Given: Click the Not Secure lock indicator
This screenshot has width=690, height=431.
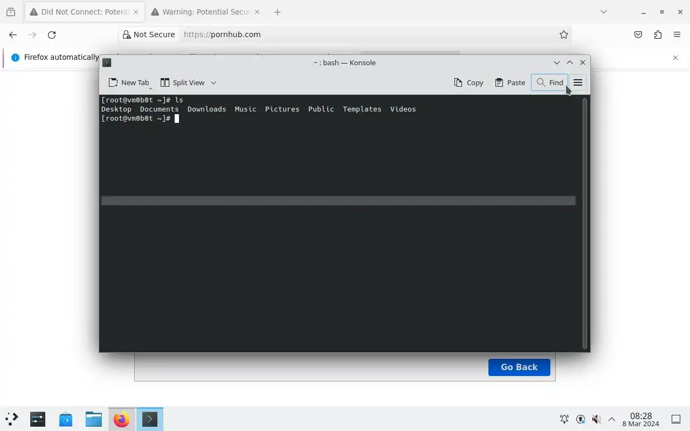Looking at the screenshot, I should [x=149, y=34].
